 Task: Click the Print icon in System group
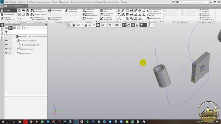click(19, 14)
